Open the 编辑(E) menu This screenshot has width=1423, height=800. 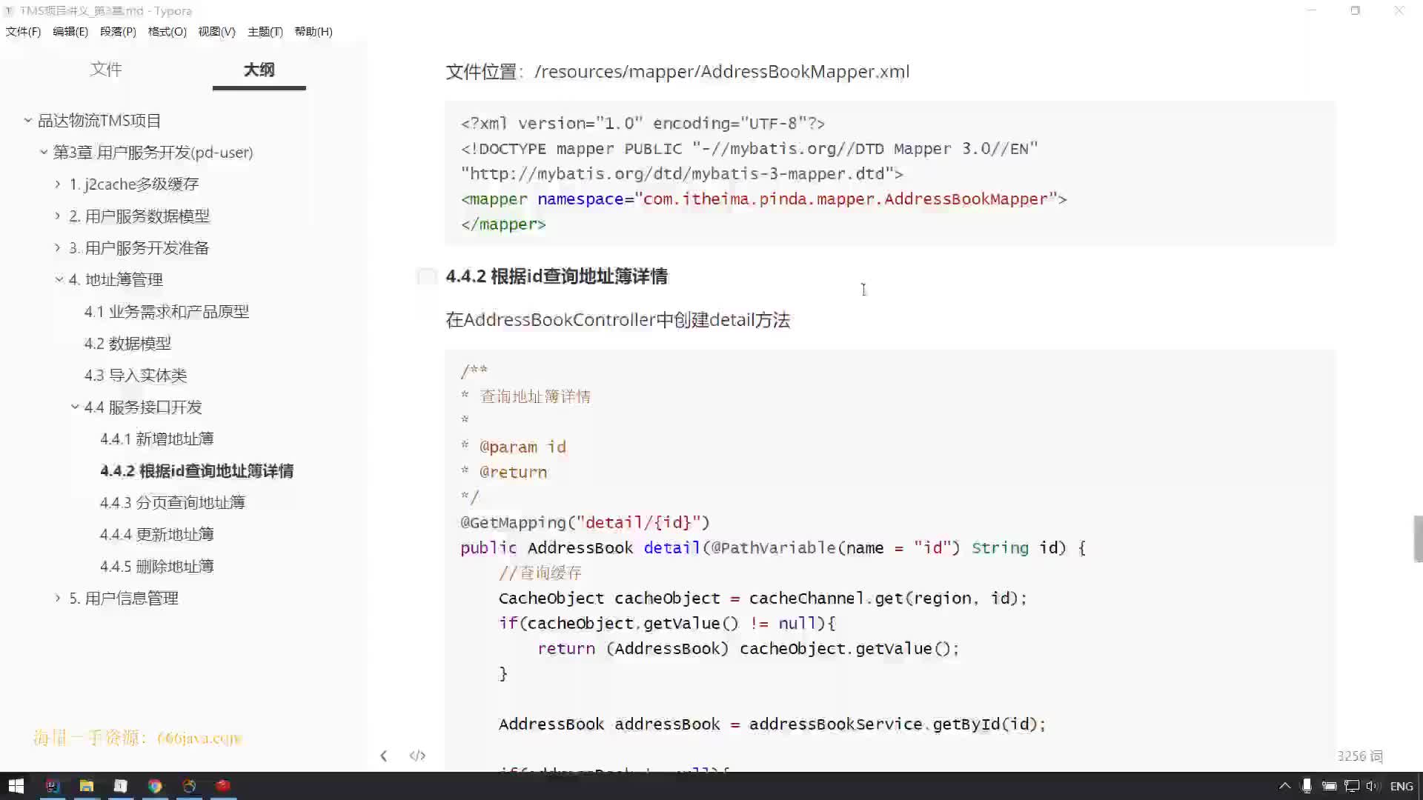click(70, 31)
